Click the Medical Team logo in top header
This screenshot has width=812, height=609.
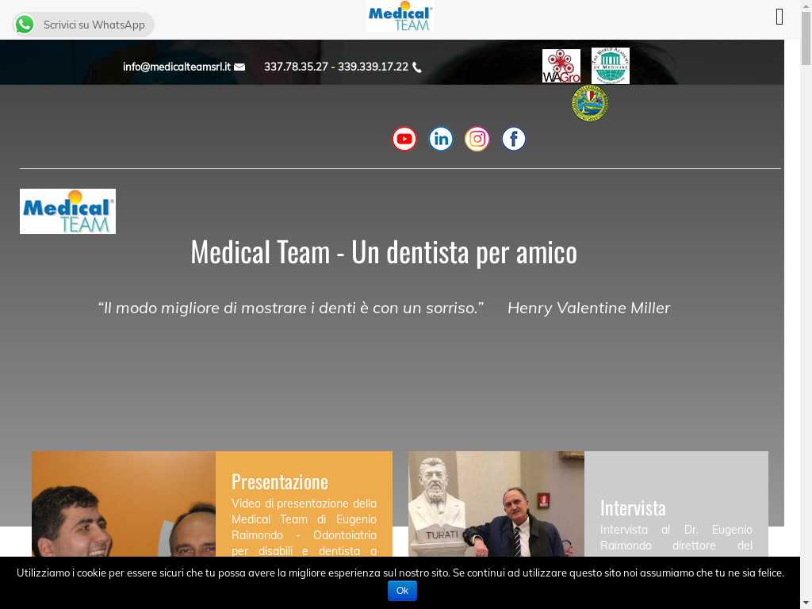tap(400, 17)
